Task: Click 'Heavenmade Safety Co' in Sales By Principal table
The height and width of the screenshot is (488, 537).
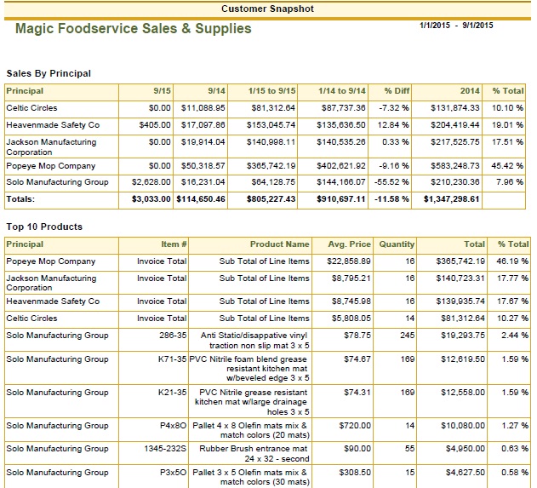Action: [x=53, y=125]
